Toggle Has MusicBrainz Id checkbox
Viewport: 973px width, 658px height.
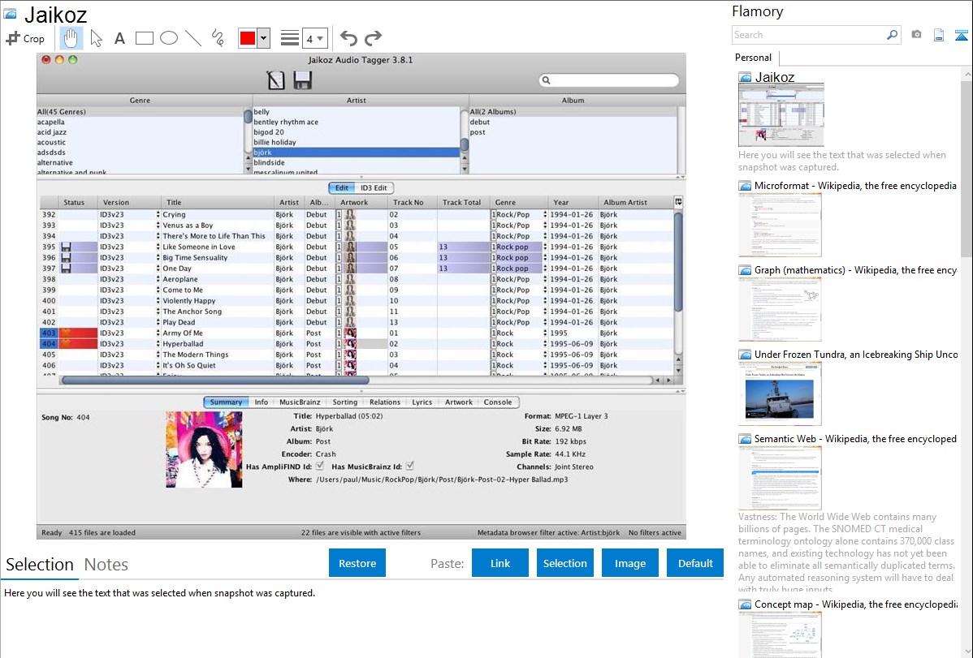click(410, 466)
